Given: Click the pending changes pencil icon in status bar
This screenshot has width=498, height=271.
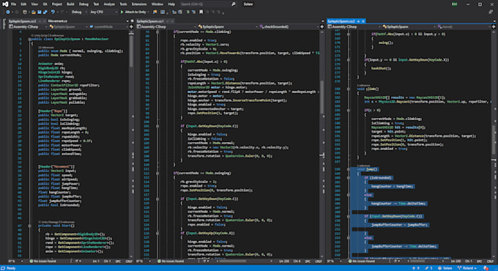Looking at the screenshot, I should click(x=428, y=268).
